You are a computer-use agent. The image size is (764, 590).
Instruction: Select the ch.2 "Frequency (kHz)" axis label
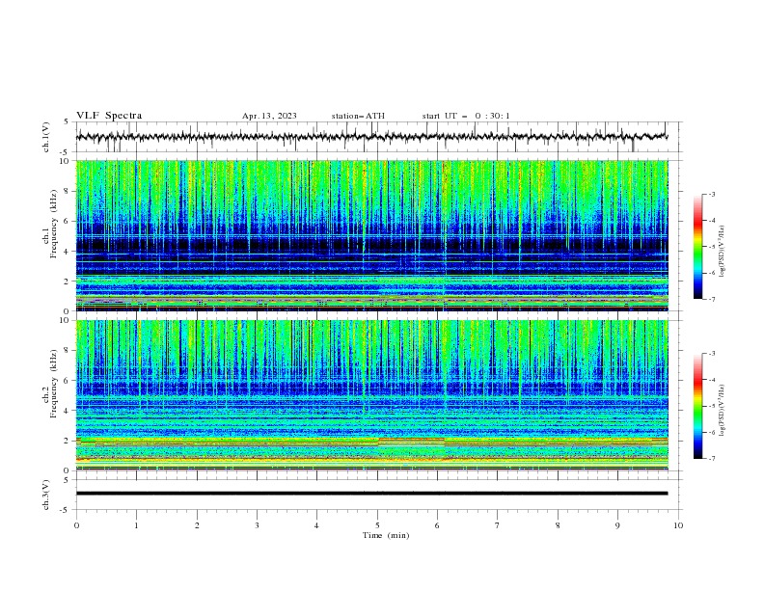click(53, 384)
